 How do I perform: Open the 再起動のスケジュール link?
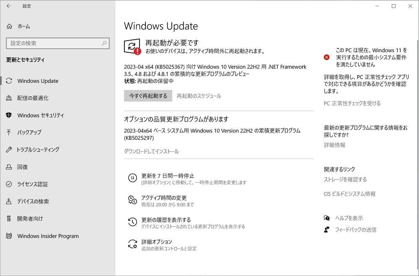click(x=199, y=96)
